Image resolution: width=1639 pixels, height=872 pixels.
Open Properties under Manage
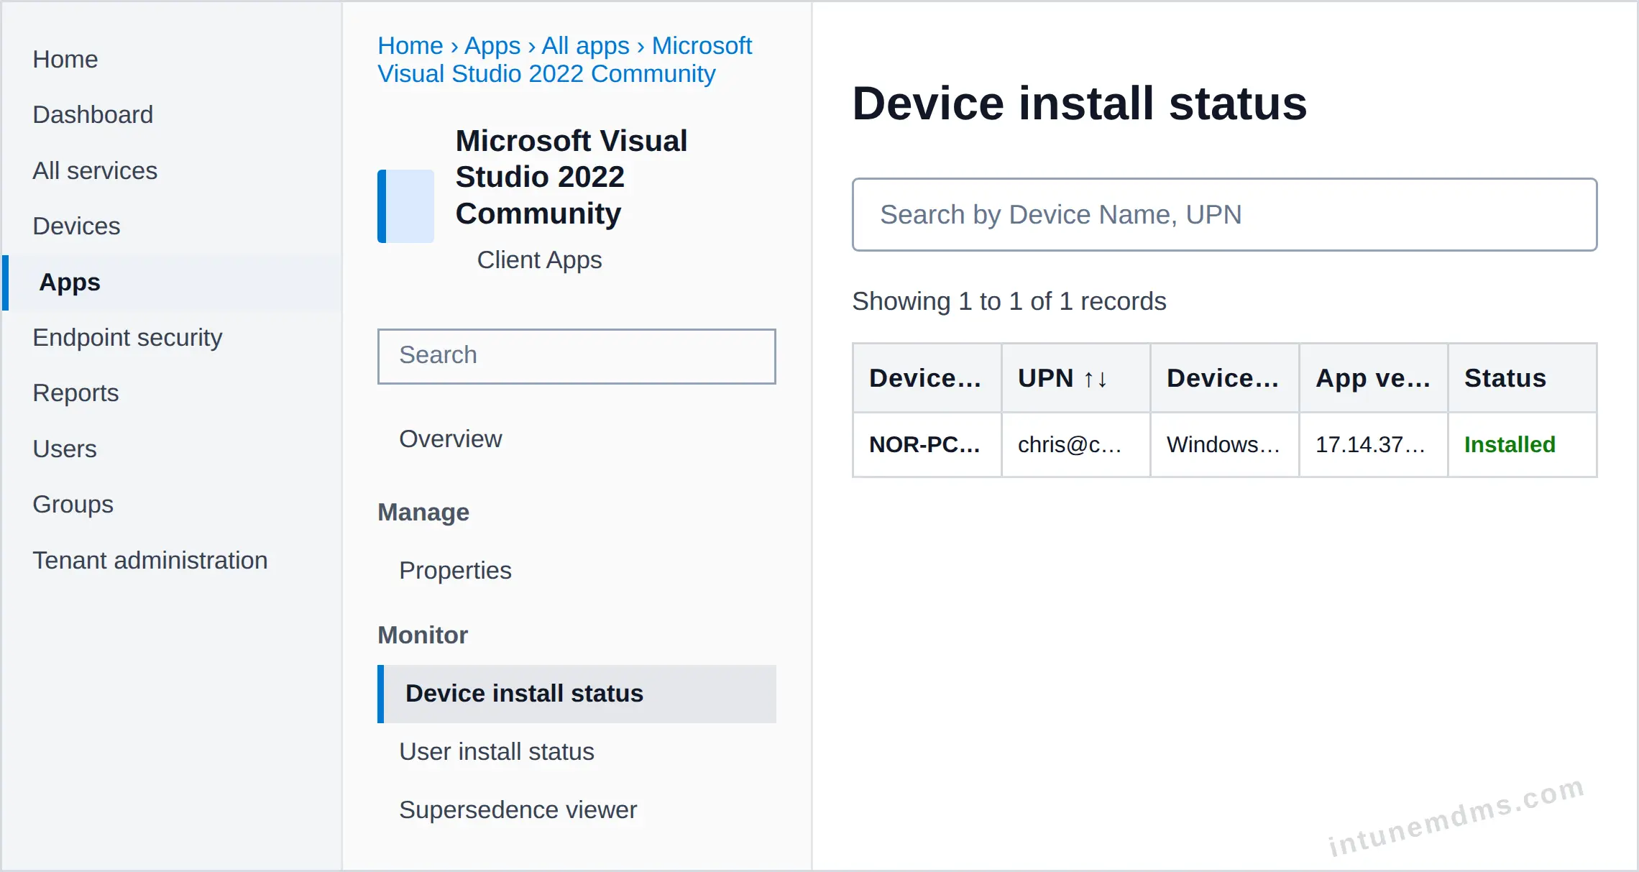tap(455, 570)
